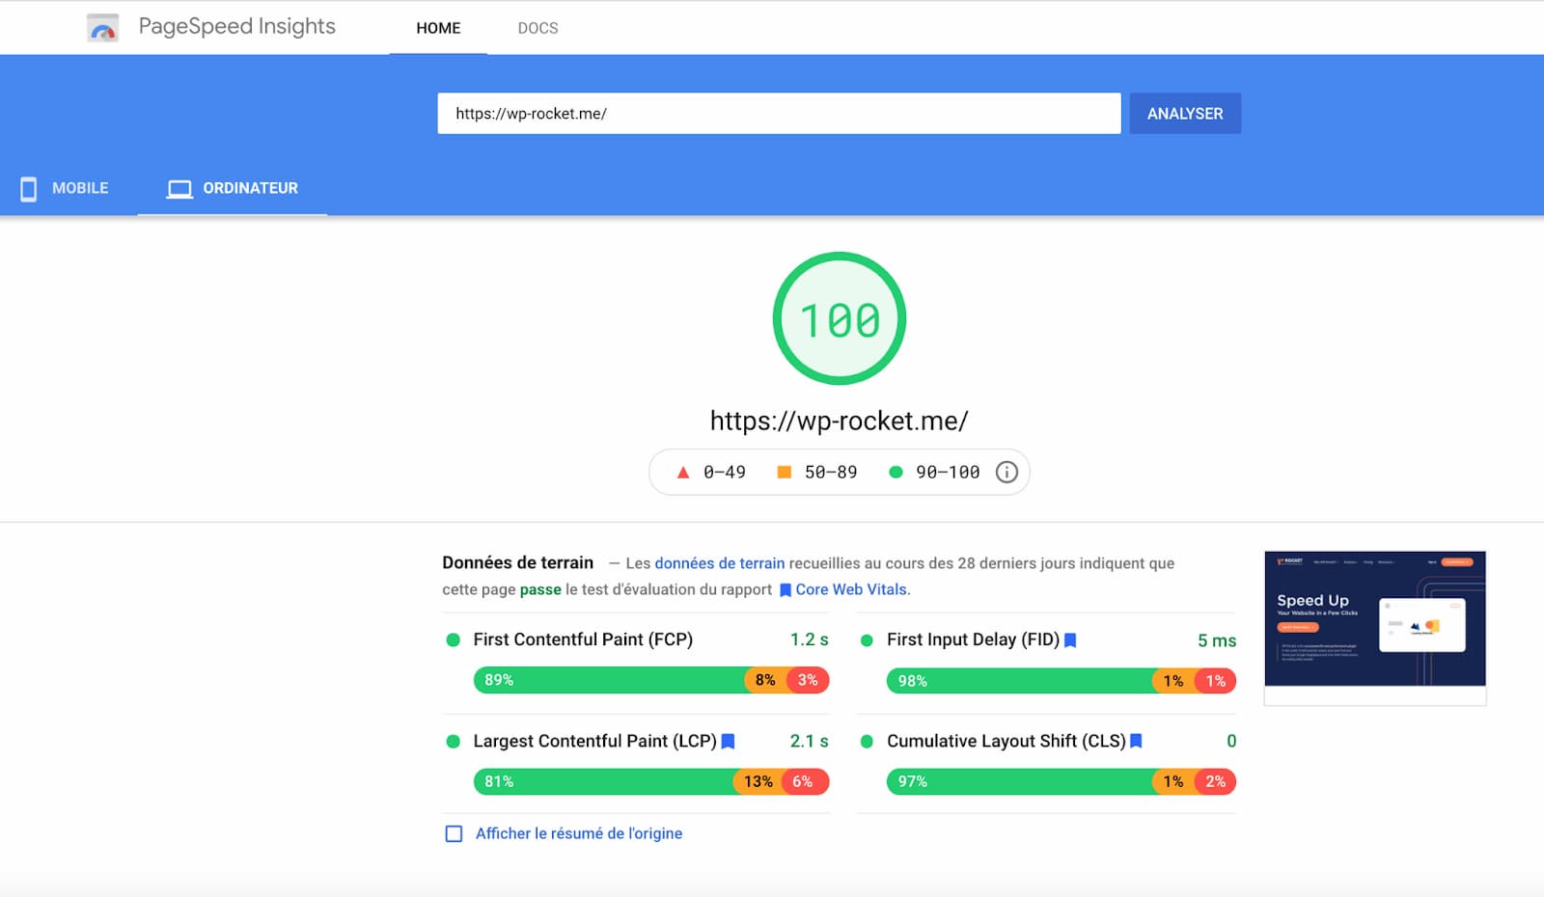Click the CLS red 2% bar segment
The height and width of the screenshot is (897, 1544).
[x=1215, y=781]
